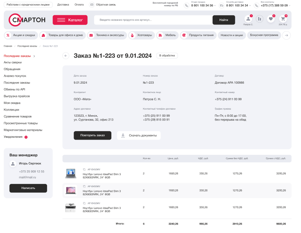
Task: Open the Мебель category
Action: (x=167, y=35)
